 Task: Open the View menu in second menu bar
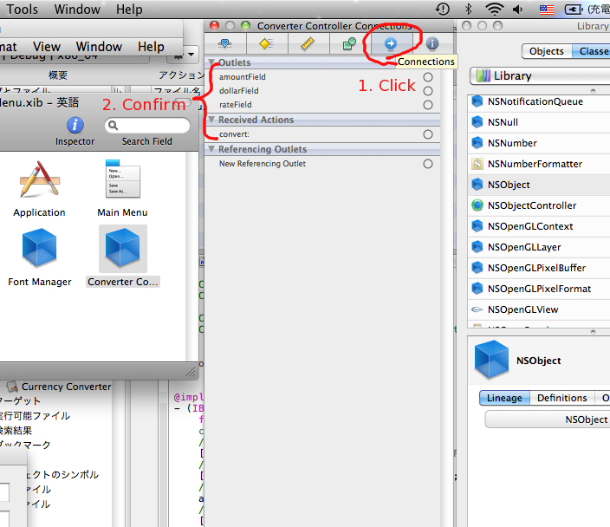pos(47,47)
